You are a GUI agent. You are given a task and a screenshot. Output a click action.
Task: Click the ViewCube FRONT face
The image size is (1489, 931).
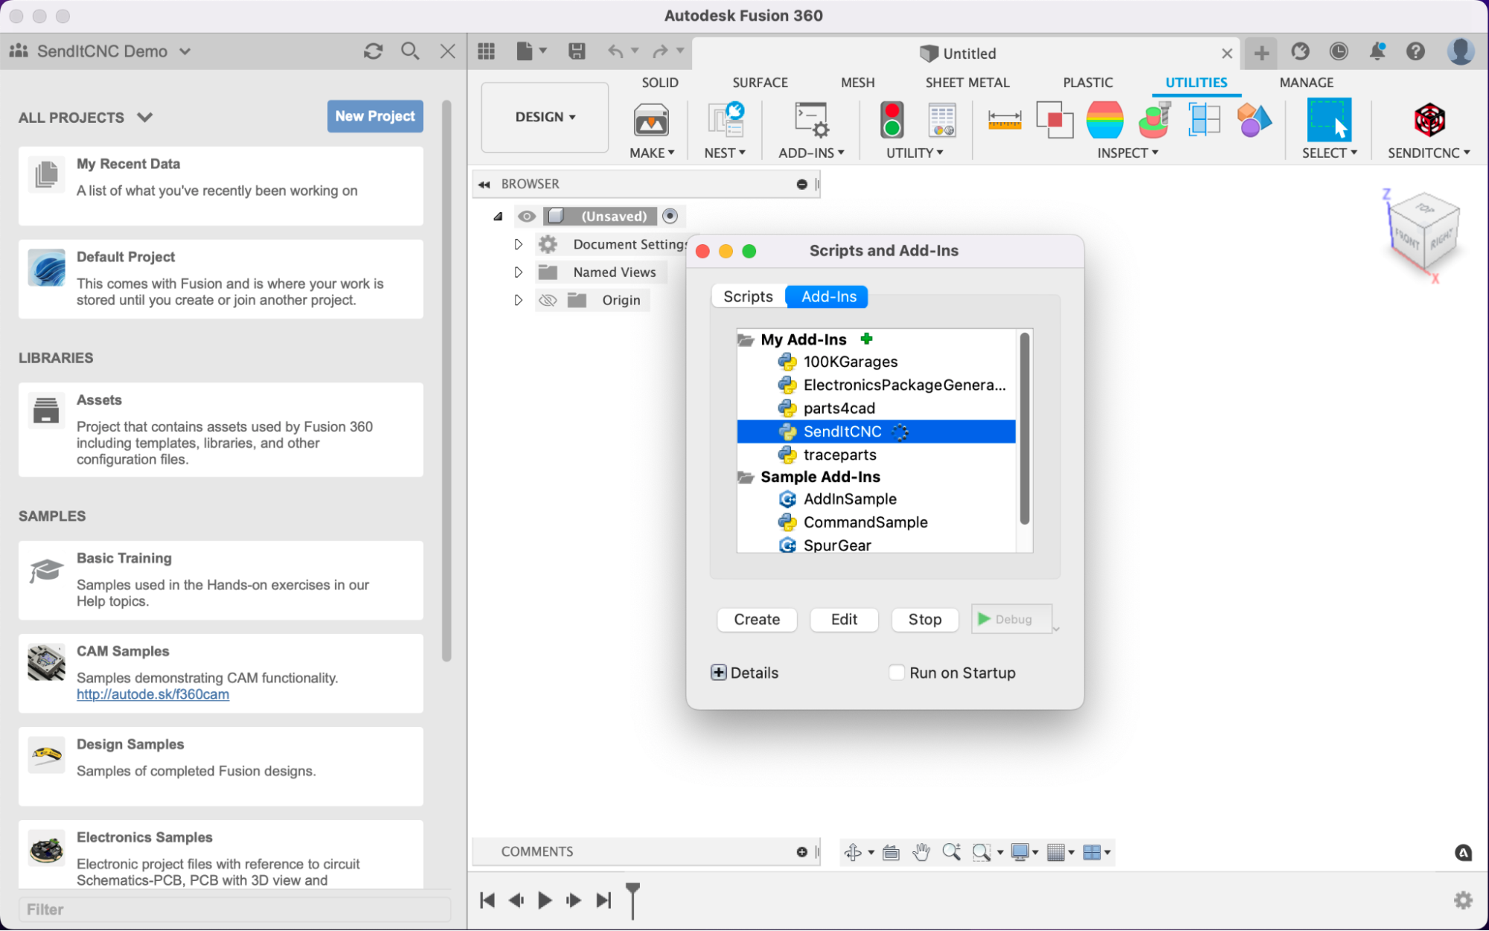coord(1406,239)
